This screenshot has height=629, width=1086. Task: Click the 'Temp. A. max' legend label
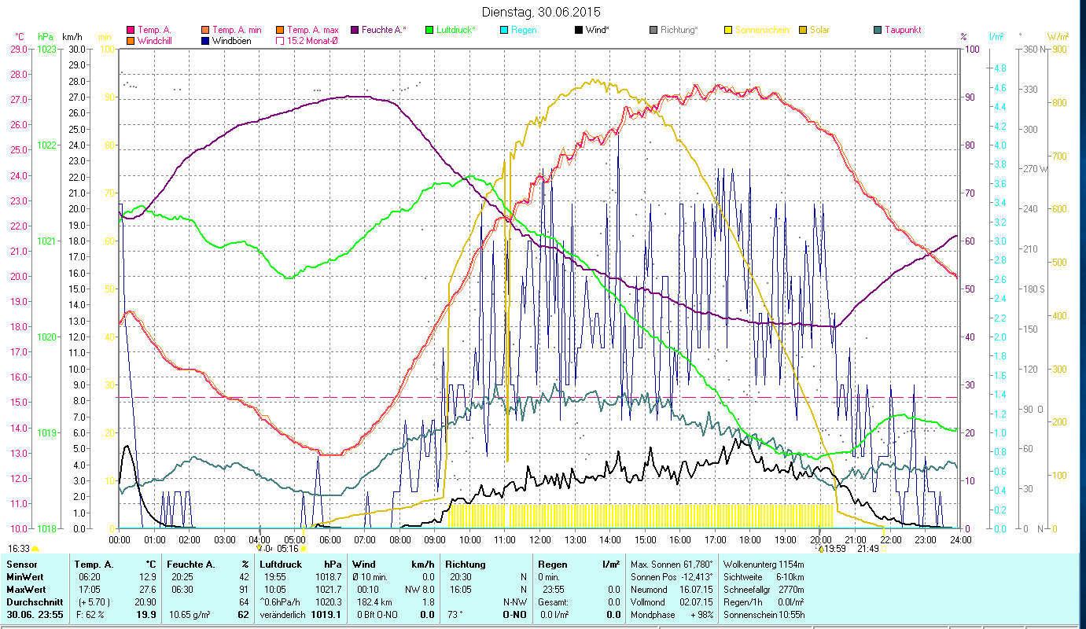tap(312, 30)
